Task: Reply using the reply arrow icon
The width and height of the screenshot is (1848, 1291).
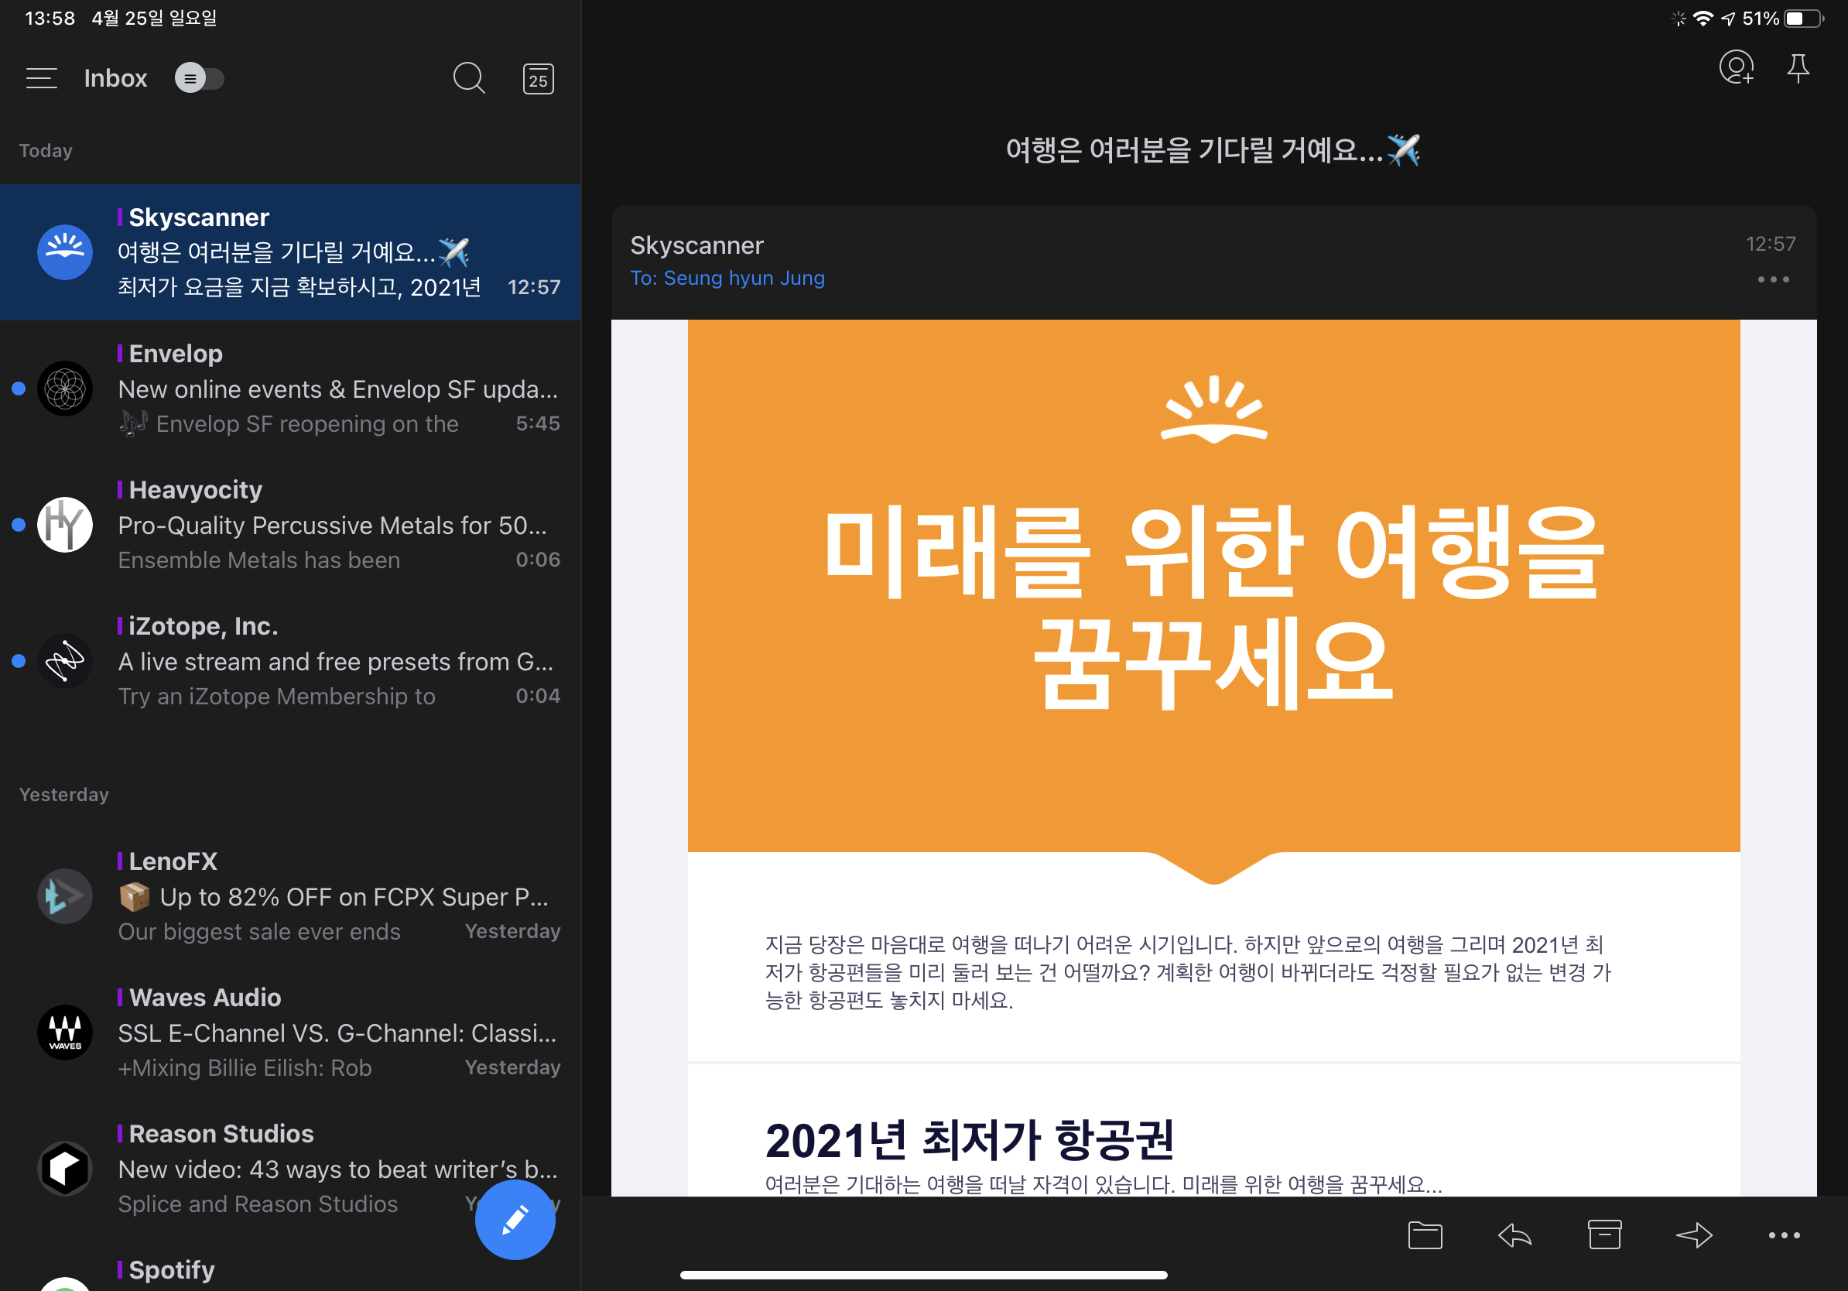Action: point(1514,1234)
